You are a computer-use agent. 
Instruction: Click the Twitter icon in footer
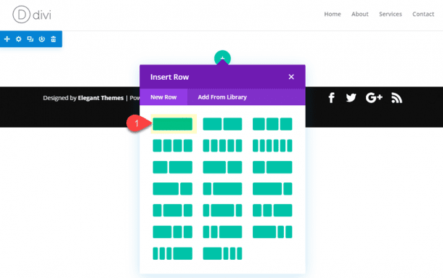[x=351, y=98]
